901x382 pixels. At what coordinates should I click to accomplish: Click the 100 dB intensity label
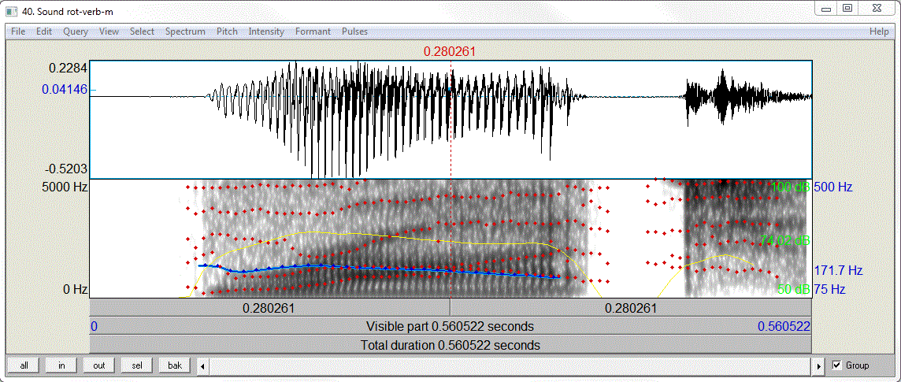[x=791, y=187]
